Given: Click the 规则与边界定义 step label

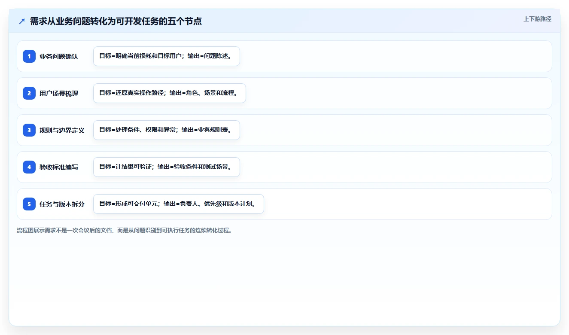Looking at the screenshot, I should click(62, 130).
